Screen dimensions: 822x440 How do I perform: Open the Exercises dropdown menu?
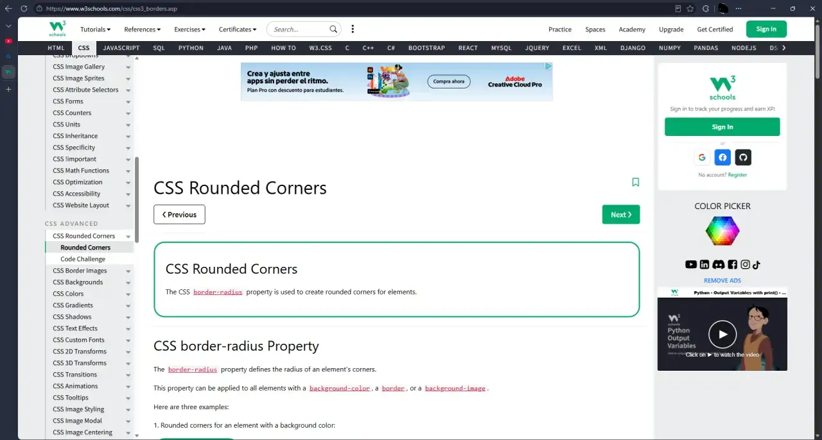(x=189, y=30)
